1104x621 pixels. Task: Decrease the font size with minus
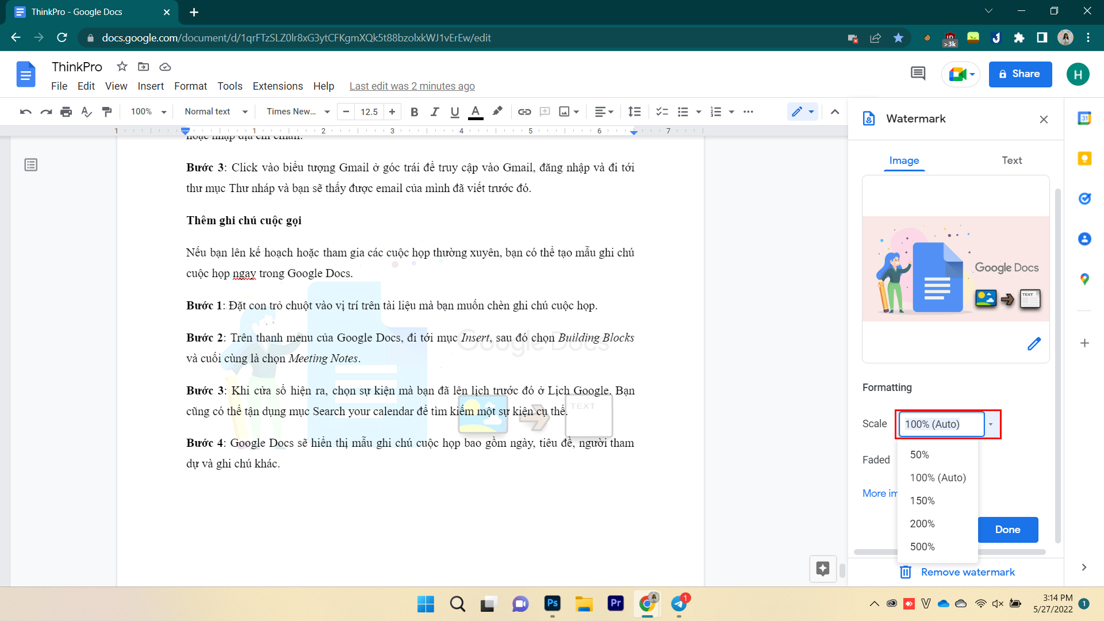click(346, 112)
